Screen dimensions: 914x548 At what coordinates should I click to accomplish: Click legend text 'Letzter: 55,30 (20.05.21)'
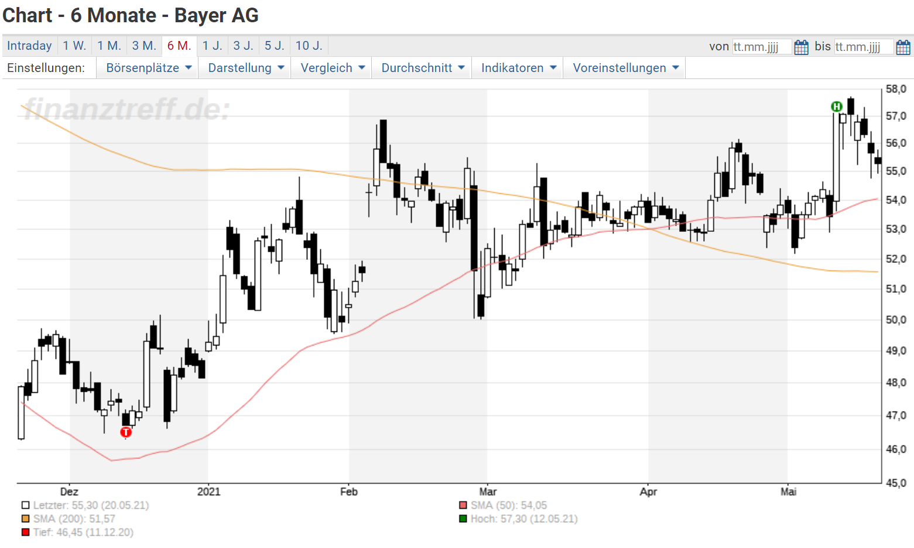tap(91, 505)
